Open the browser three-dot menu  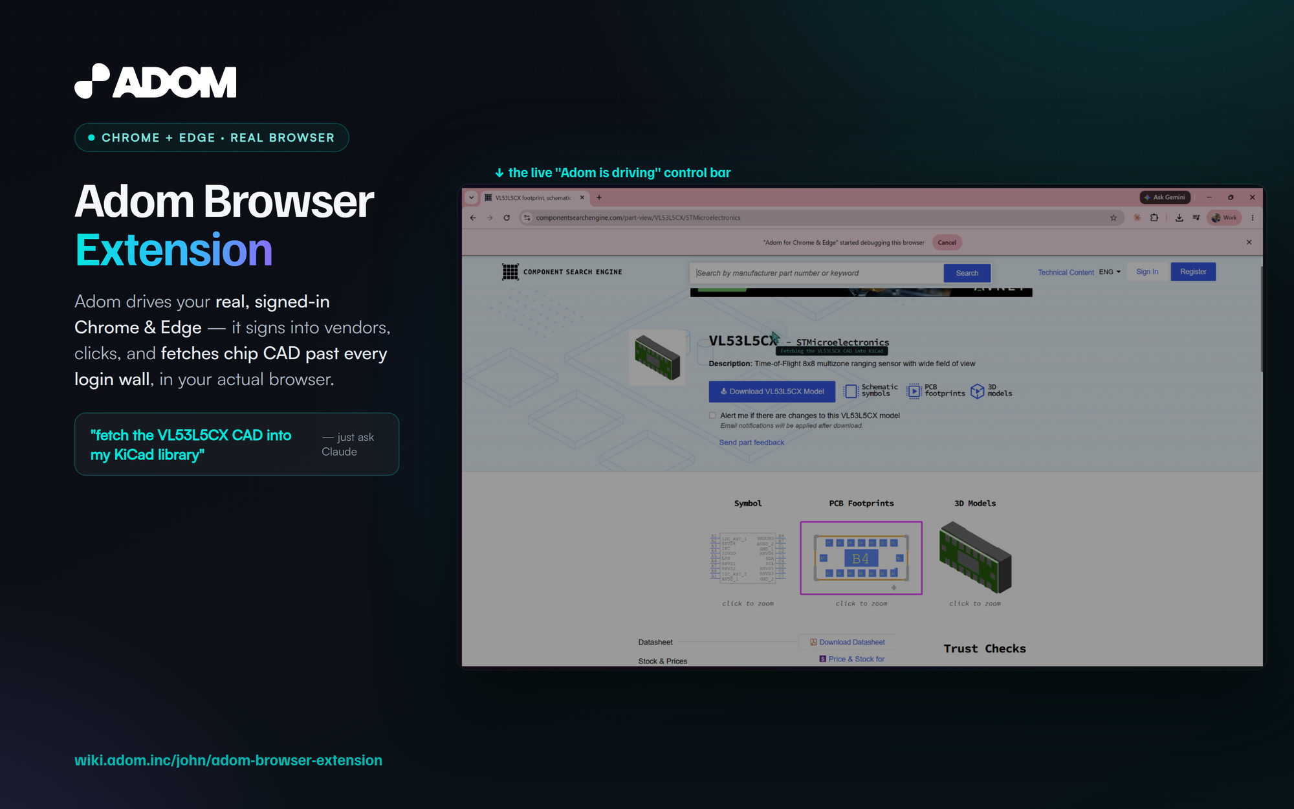pyautogui.click(x=1253, y=218)
